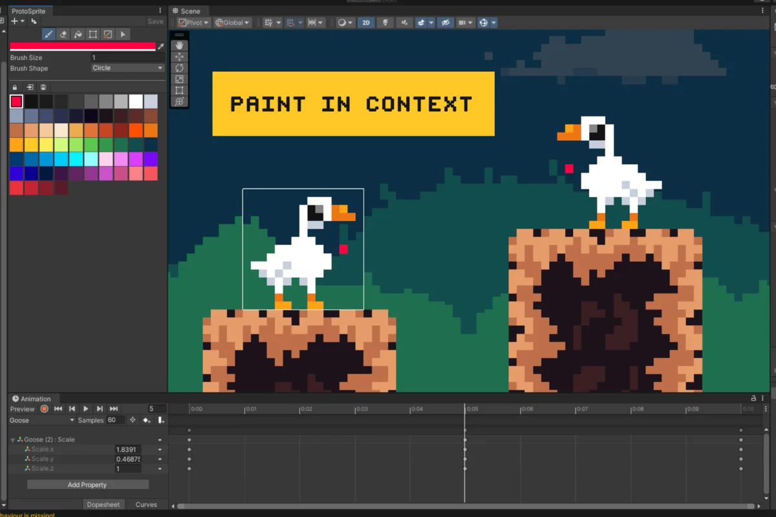Select the eraser tool in ProtoSprite
Viewport: 776px width, 517px height.
(x=63, y=34)
